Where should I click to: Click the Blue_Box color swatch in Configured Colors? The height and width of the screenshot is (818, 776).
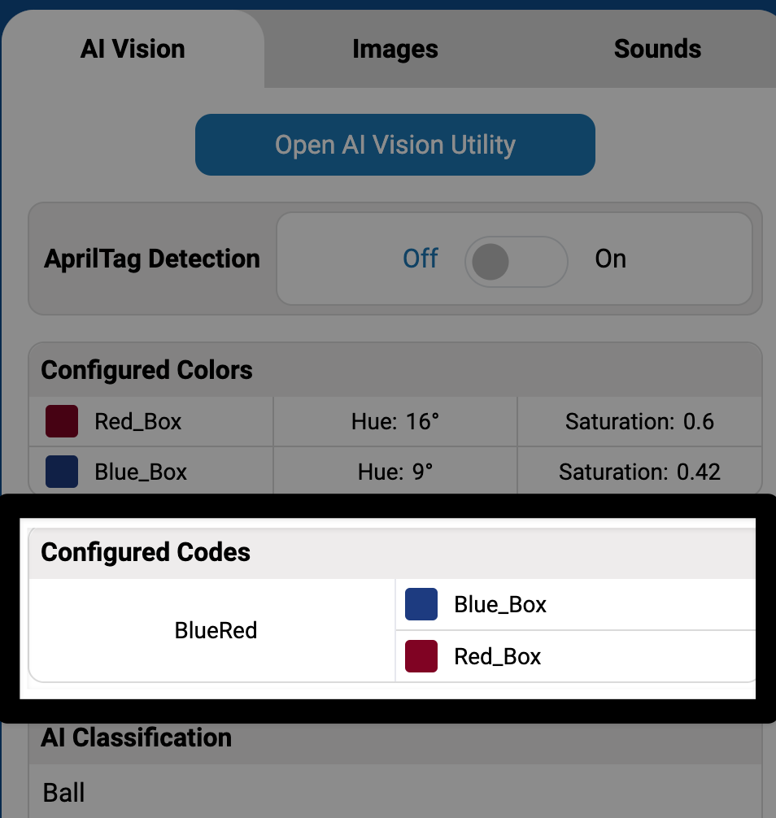click(x=61, y=472)
